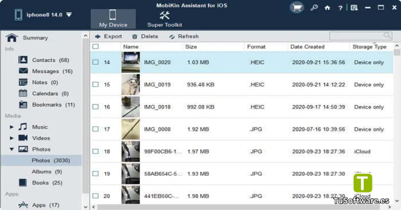Select the Videos camera icon
The image size is (401, 210).
coord(23,138)
